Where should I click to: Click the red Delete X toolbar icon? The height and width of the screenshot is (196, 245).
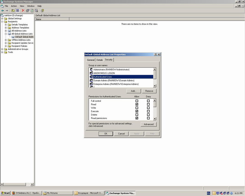pyautogui.click(x=23, y=10)
